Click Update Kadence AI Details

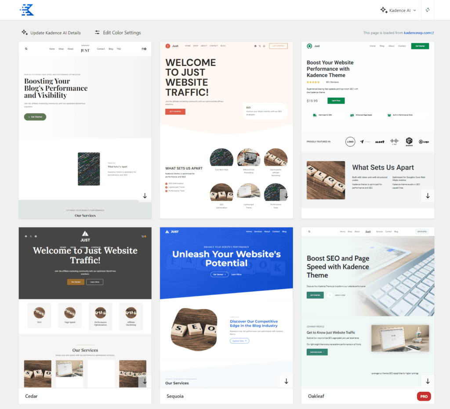[55, 32]
